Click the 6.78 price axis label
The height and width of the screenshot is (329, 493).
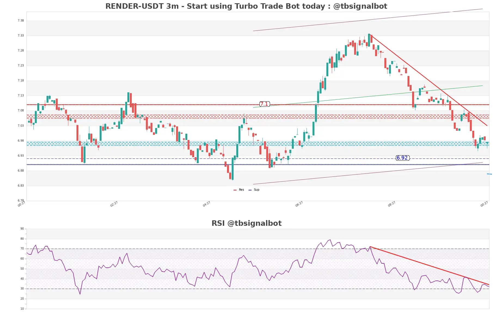coord(21,201)
